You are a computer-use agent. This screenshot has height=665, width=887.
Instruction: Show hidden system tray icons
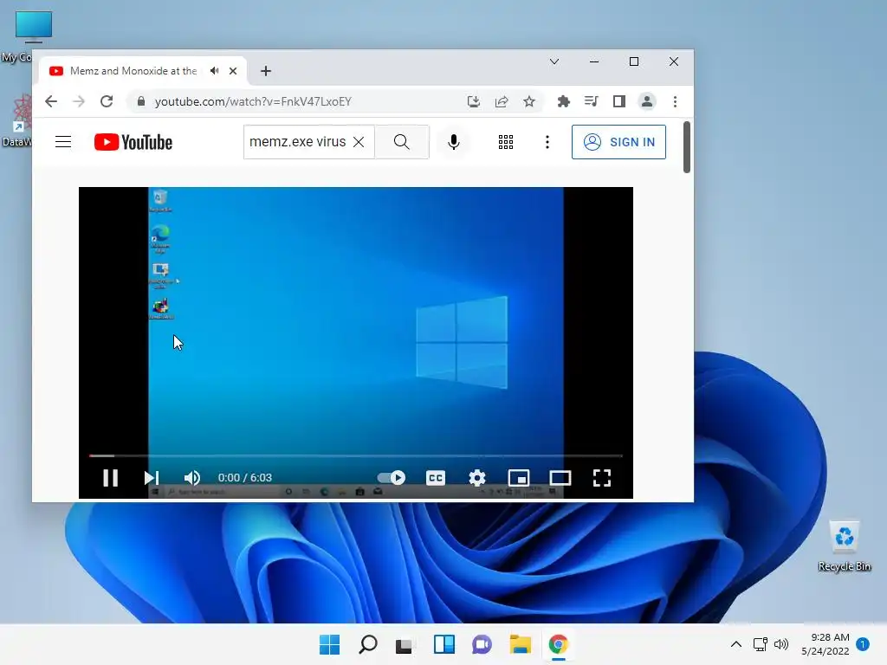tap(736, 644)
